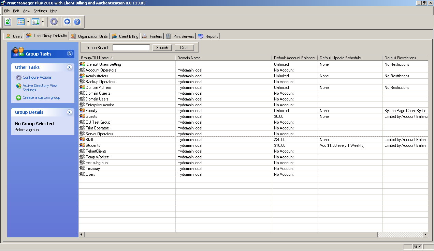This screenshot has width=434, height=251.
Task: Open the Edit menu
Action: (x=16, y=11)
